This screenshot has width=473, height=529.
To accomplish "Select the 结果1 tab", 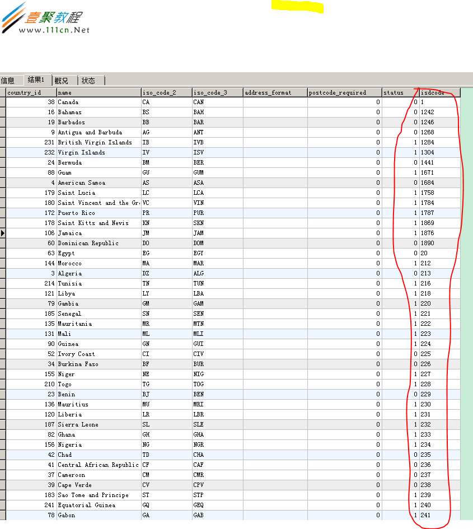I will tap(36, 79).
